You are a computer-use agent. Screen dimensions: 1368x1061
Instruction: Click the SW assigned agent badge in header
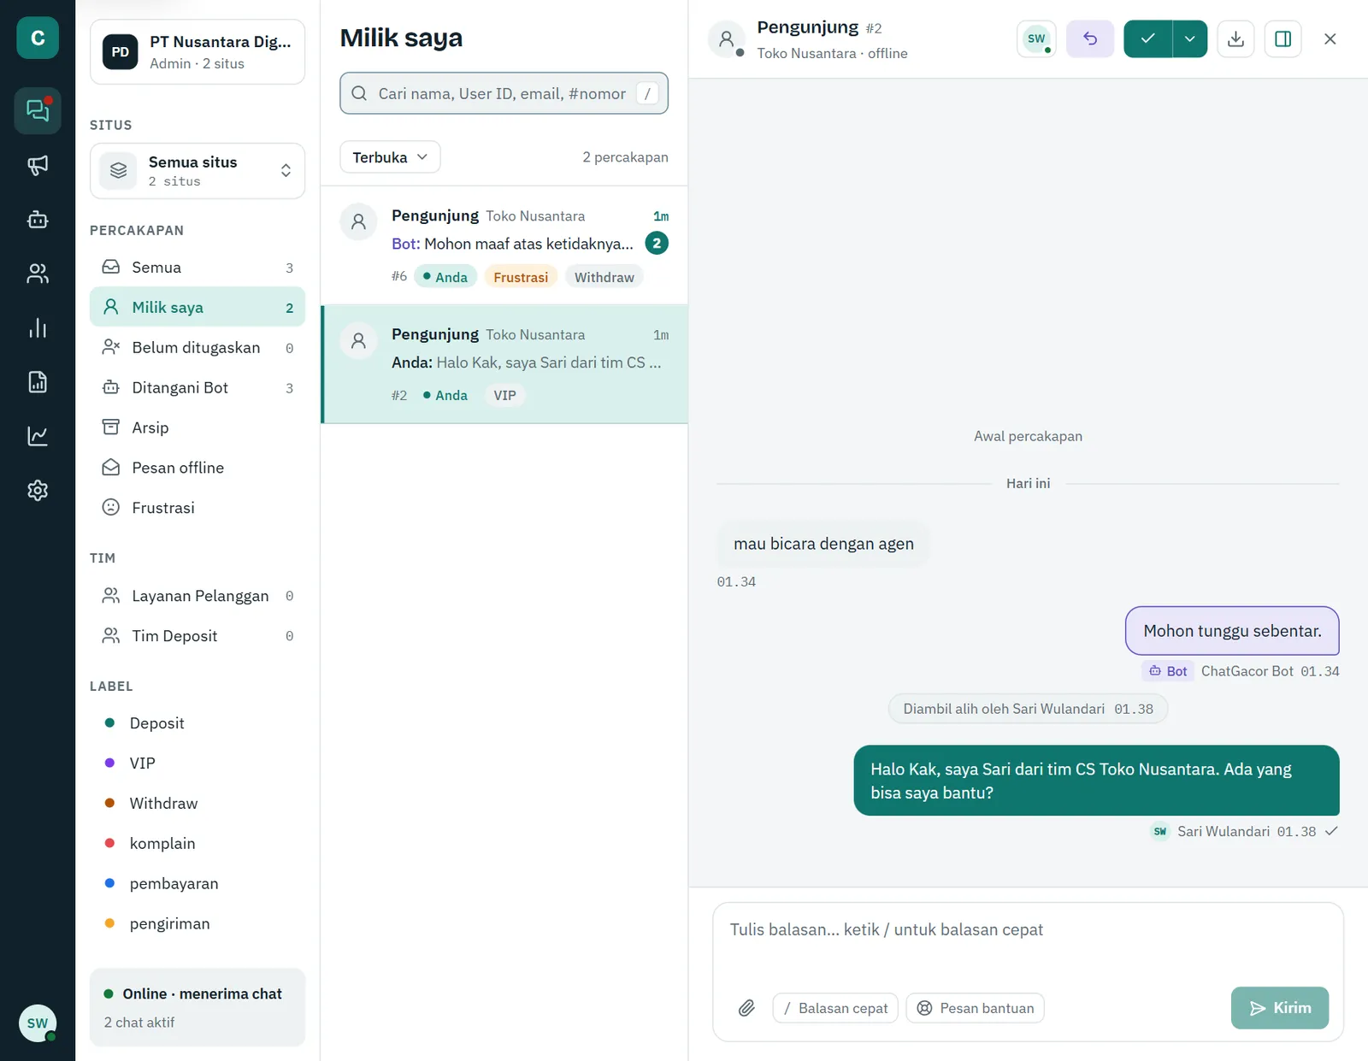1036,38
